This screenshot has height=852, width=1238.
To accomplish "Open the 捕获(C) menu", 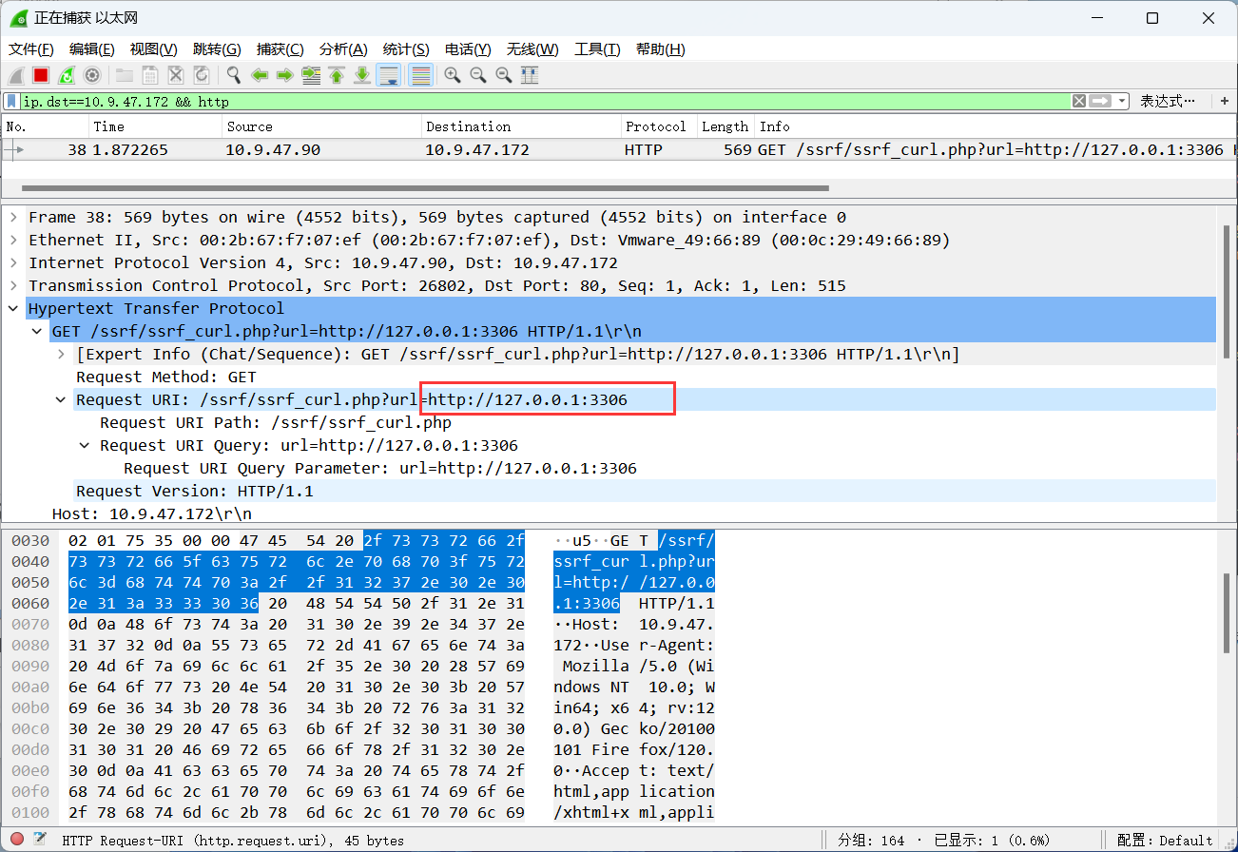I will tap(280, 49).
